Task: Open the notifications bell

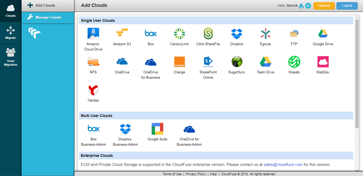Action: [301, 6]
